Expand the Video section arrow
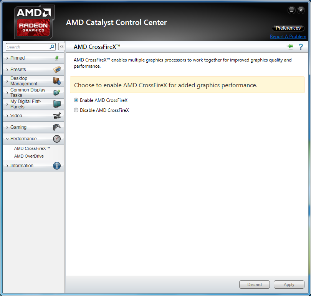Image resolution: width=311 pixels, height=296 pixels. [x=7, y=116]
